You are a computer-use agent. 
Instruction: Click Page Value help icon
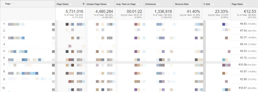pyautogui.click(x=245, y=4)
